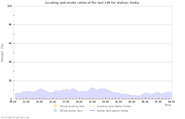
Task: Click the orange Whole locating ratio legend swatch
Action: (55, 106)
